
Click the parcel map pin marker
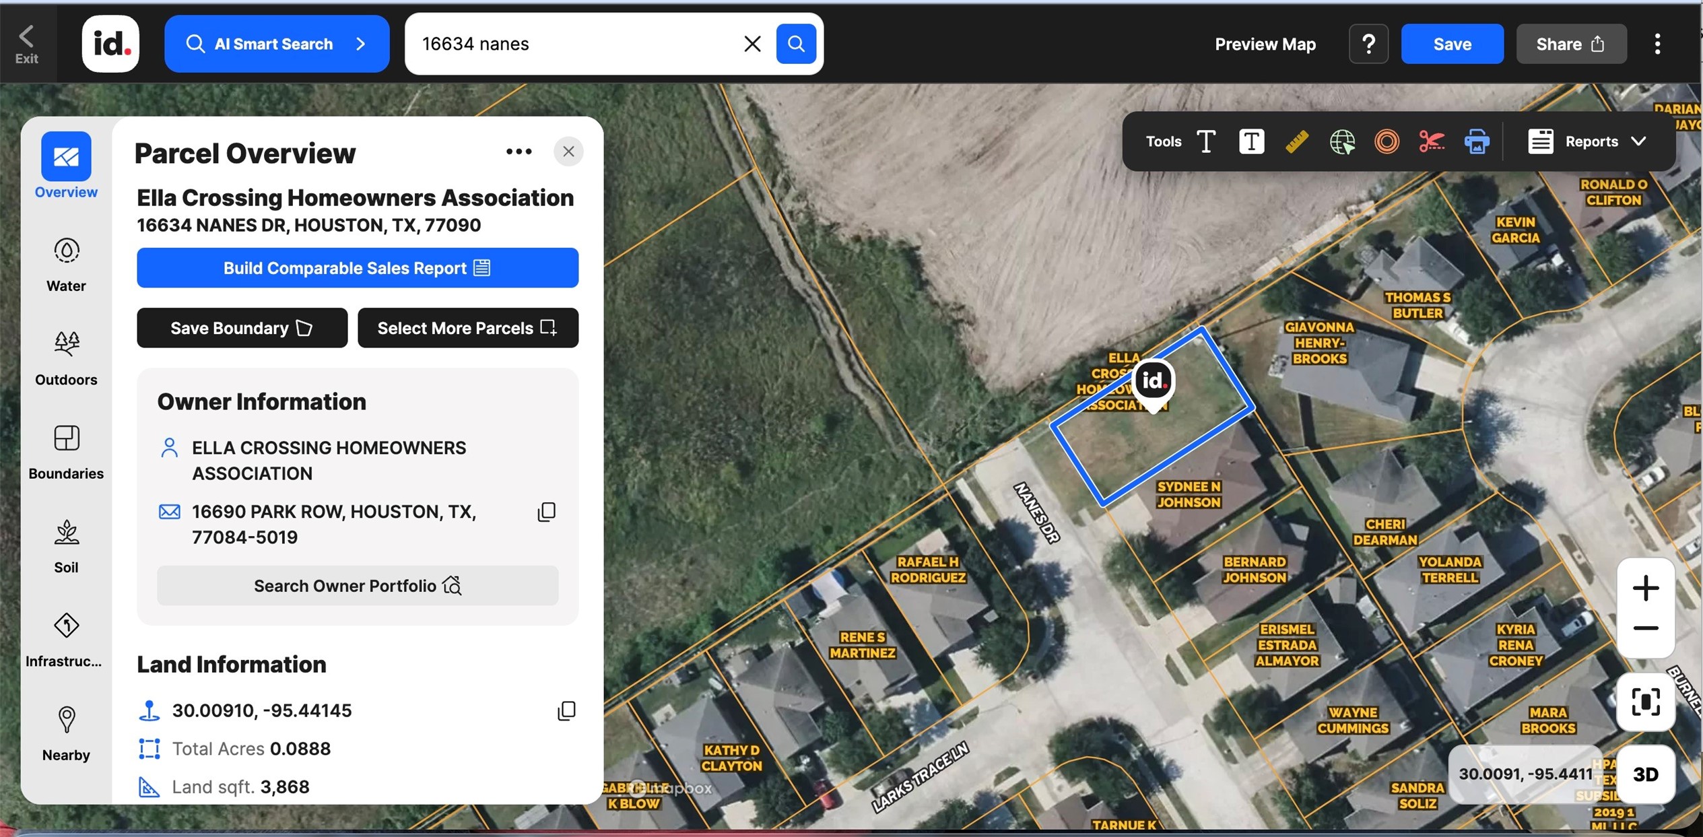point(1154,384)
